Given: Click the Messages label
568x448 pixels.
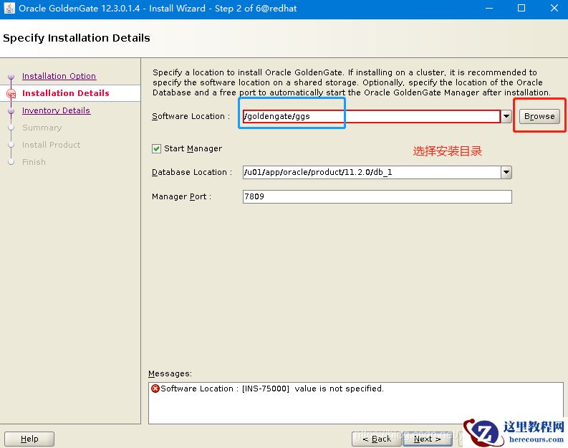Looking at the screenshot, I should 170,373.
